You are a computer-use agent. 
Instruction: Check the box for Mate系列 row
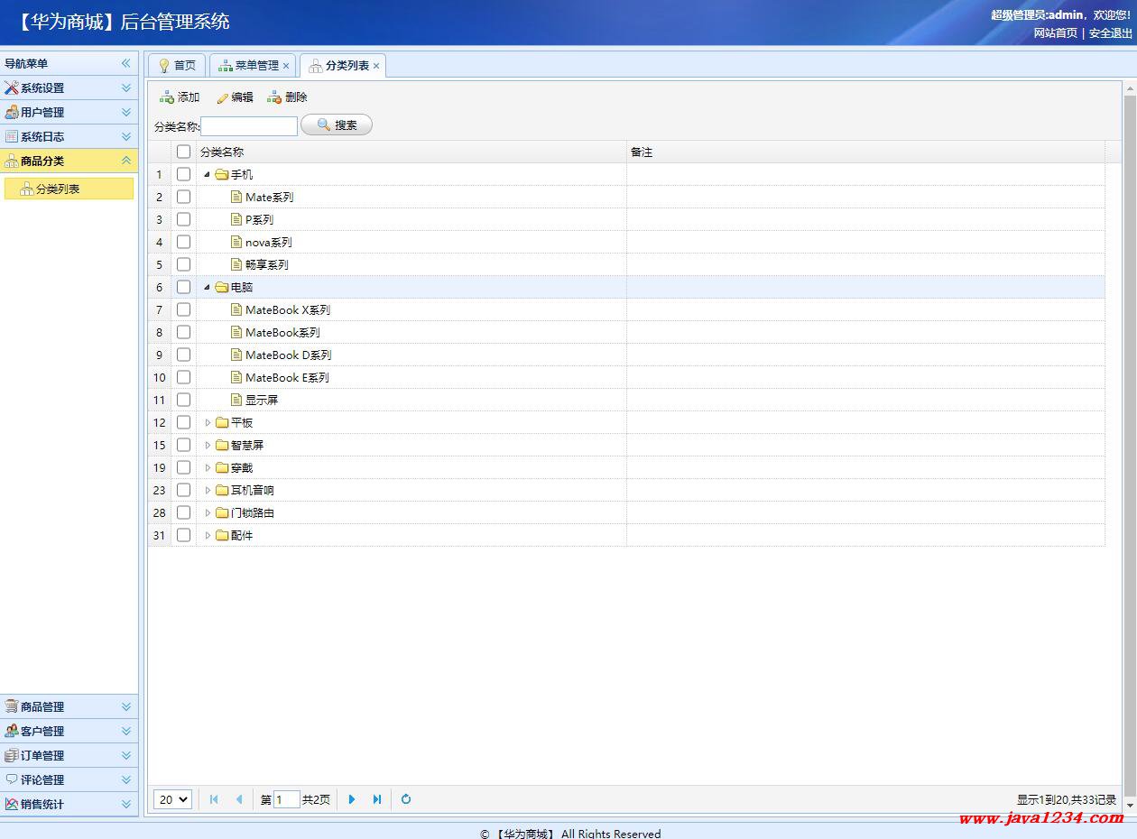click(x=184, y=197)
